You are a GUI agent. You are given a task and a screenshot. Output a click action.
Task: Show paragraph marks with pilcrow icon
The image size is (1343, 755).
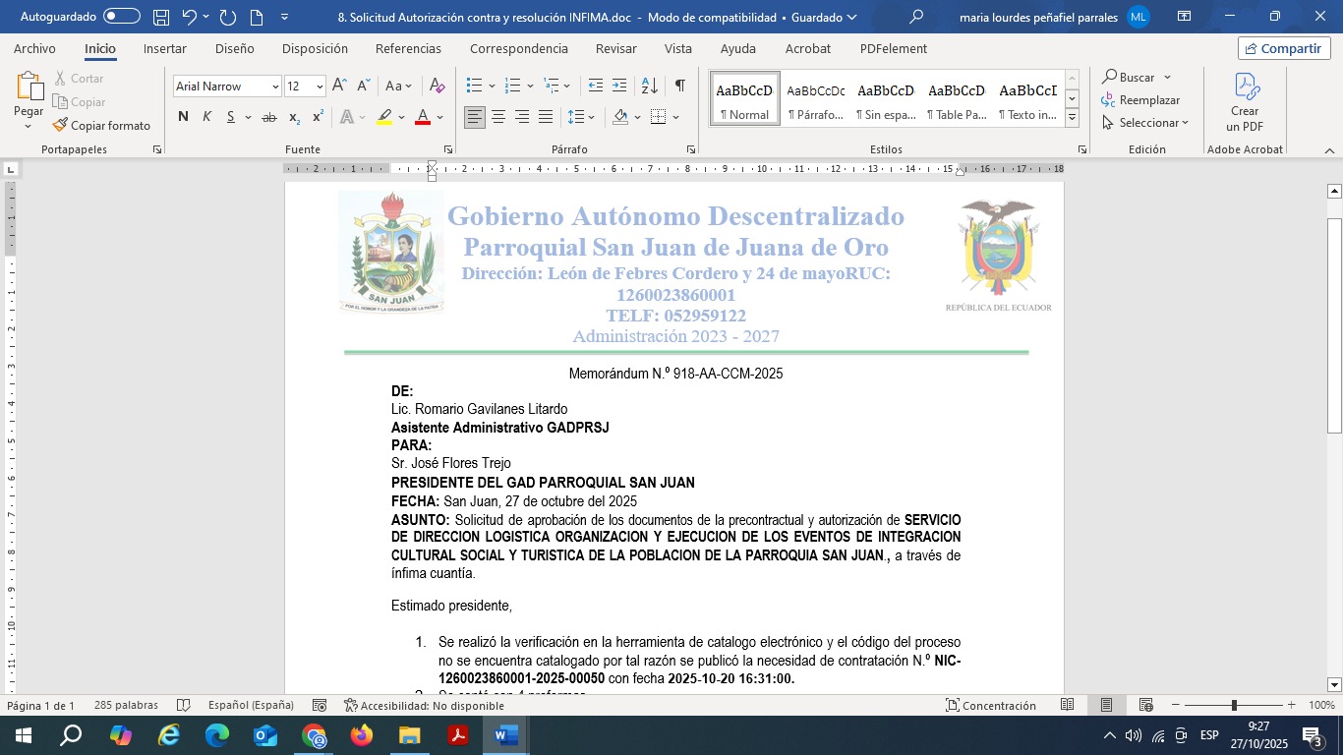[679, 87]
